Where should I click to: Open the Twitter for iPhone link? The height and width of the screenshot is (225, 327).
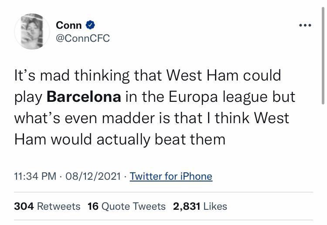coord(171,176)
